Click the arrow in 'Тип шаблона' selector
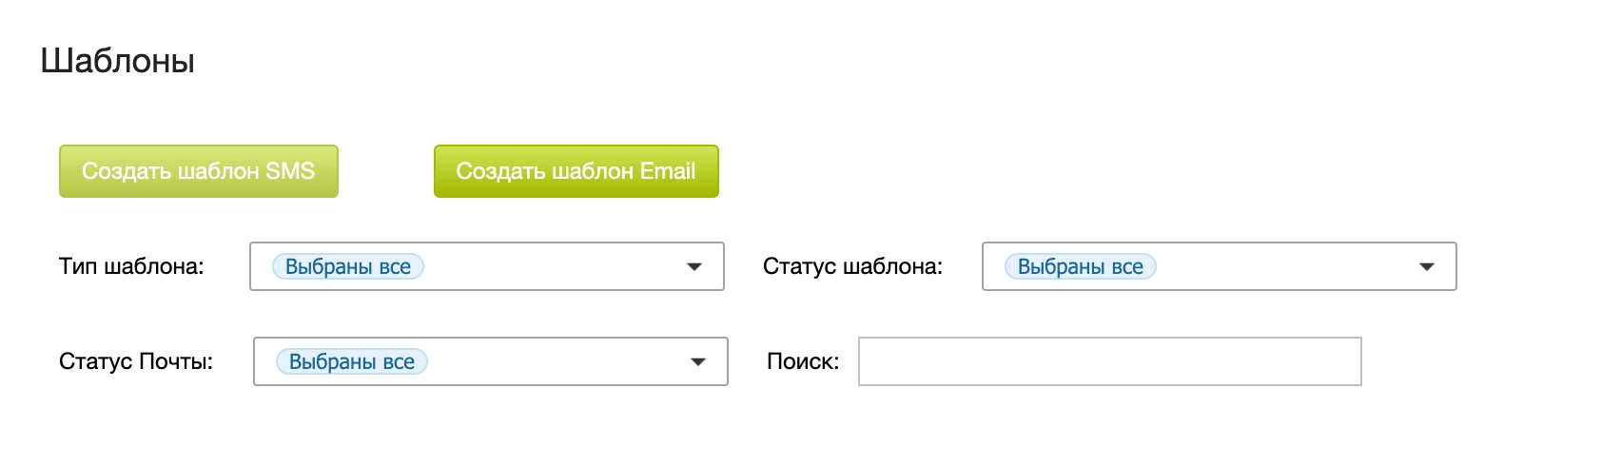The height and width of the screenshot is (466, 1602). [x=694, y=267]
